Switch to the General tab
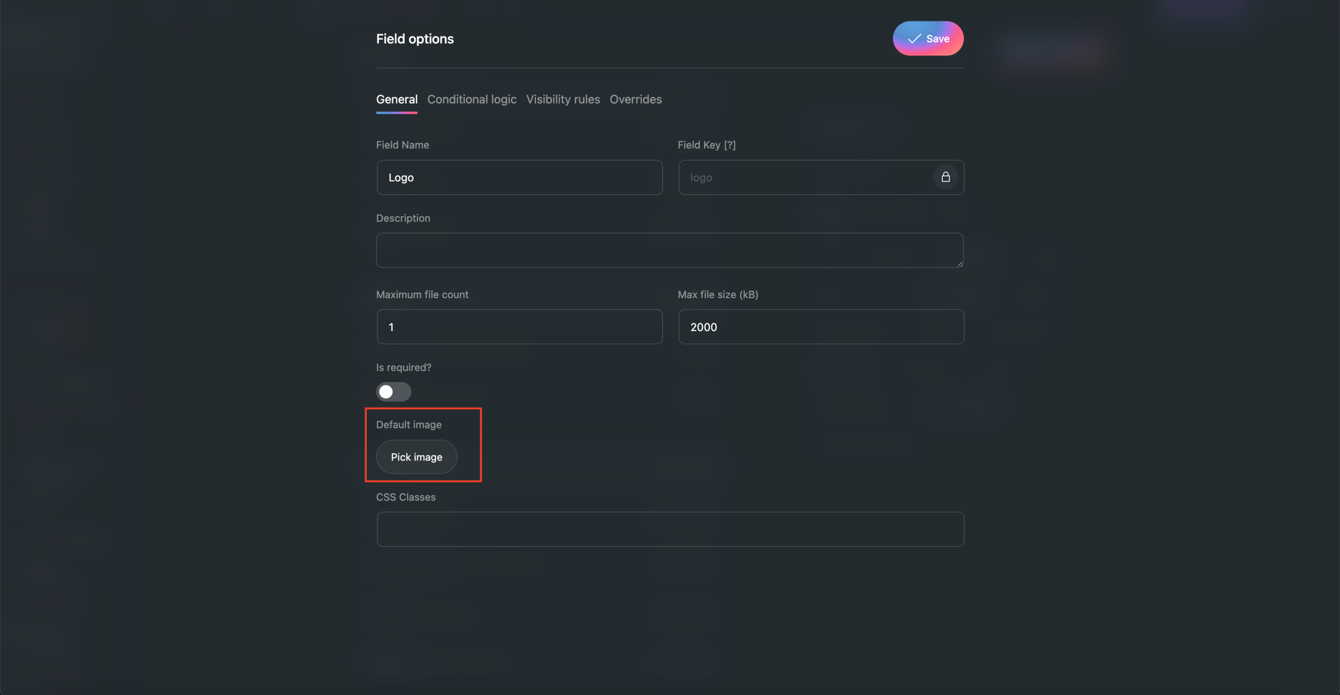This screenshot has height=695, width=1340. [x=397, y=99]
